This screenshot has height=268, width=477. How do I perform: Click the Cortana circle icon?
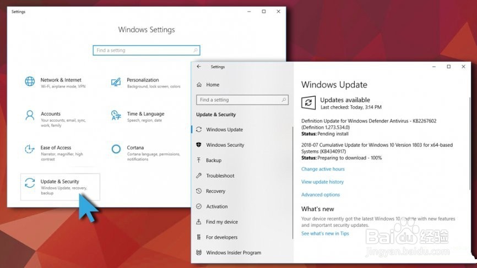[x=116, y=149]
